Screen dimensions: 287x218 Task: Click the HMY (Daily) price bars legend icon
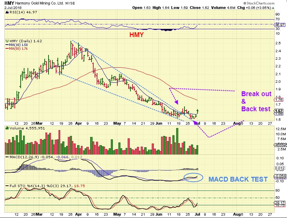(x=7, y=41)
